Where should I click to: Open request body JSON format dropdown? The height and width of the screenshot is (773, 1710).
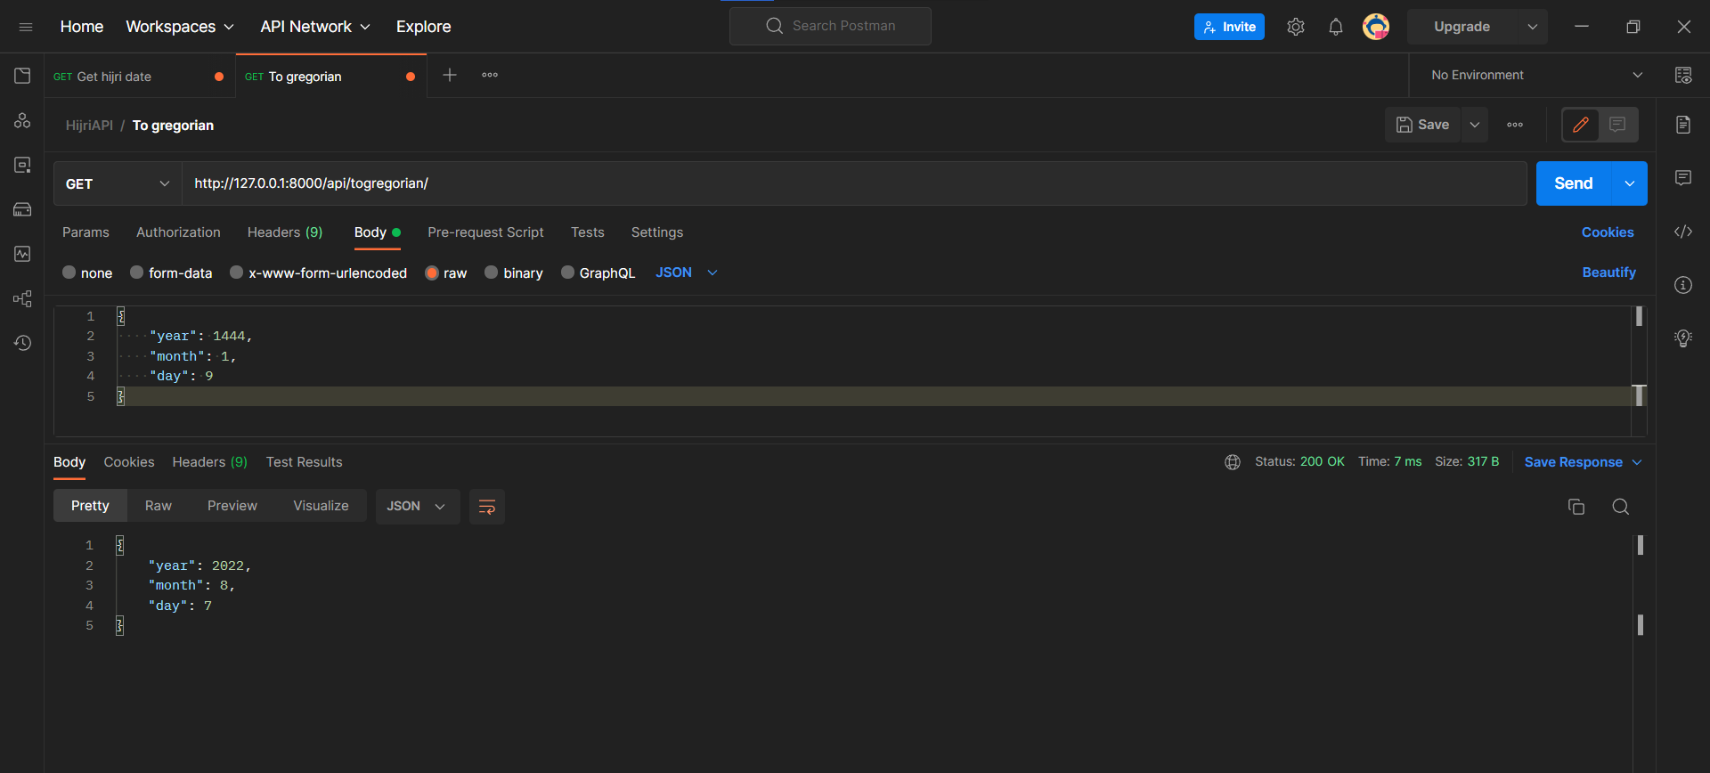coord(687,273)
